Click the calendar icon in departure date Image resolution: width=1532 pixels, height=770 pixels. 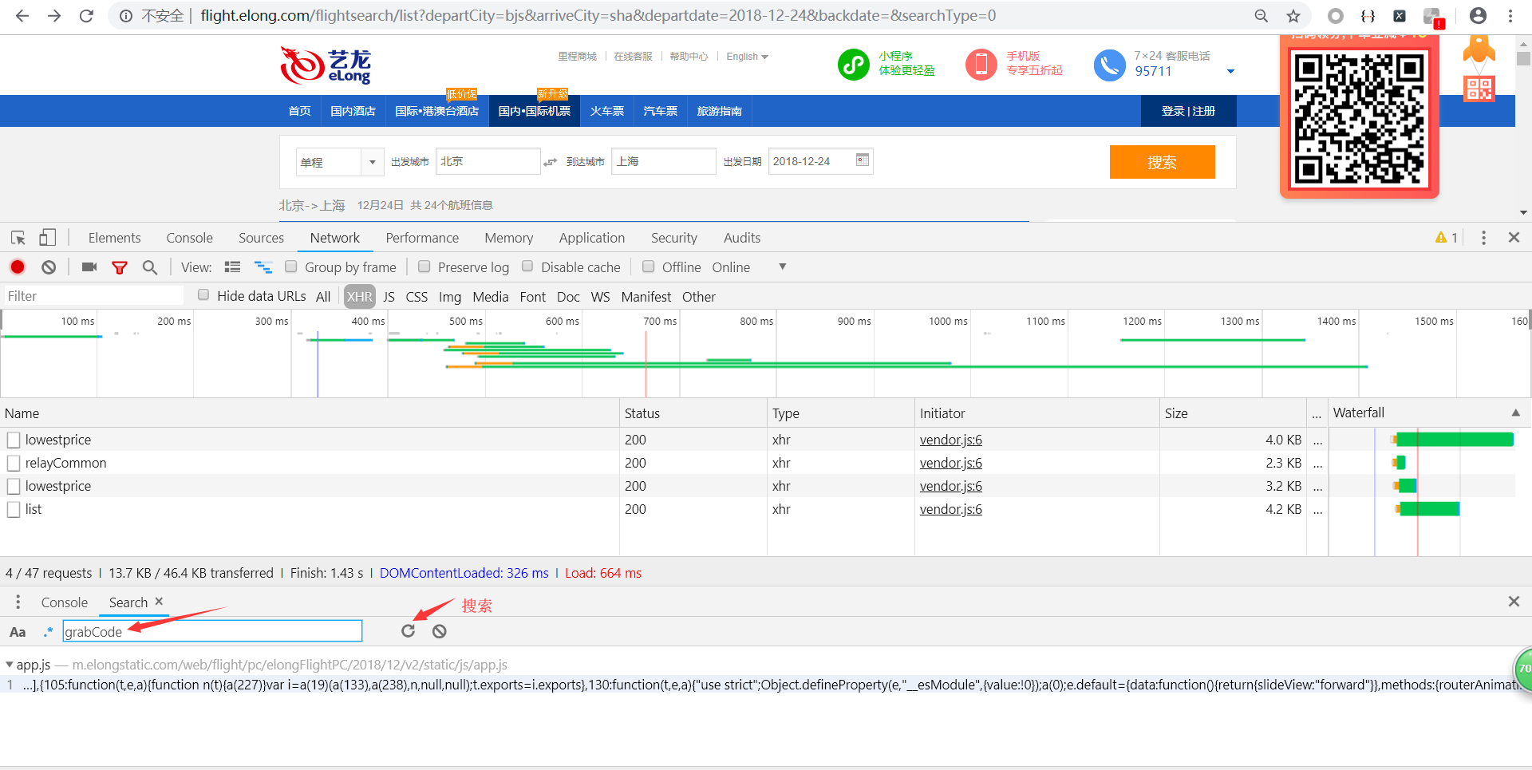(863, 160)
